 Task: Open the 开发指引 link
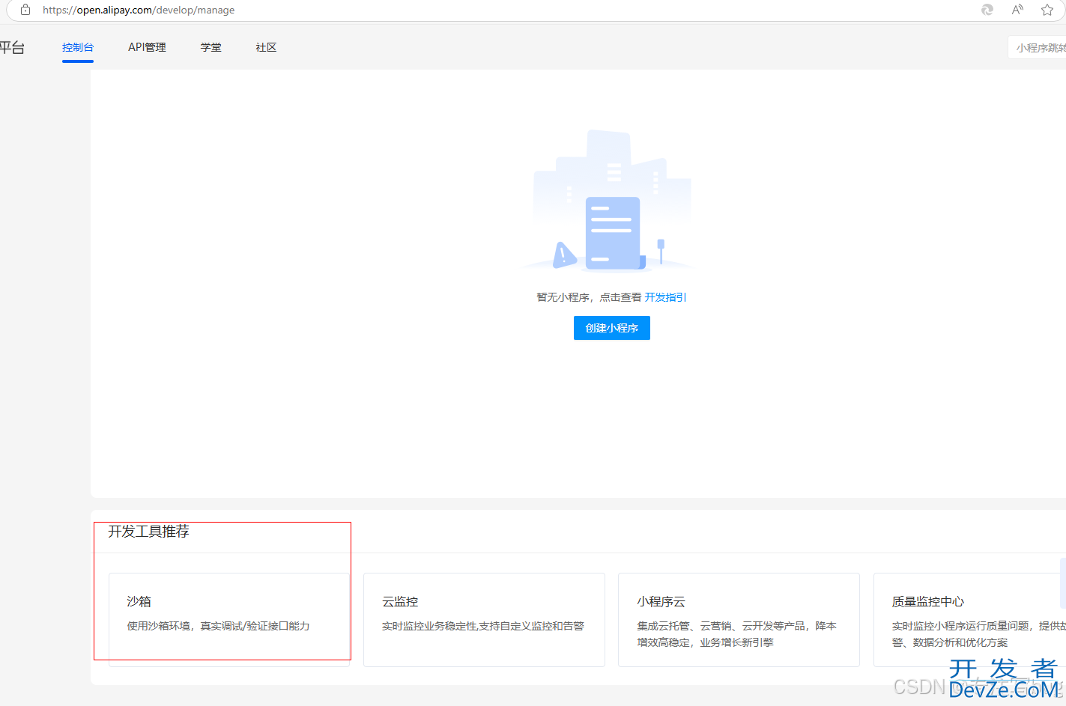click(x=666, y=297)
